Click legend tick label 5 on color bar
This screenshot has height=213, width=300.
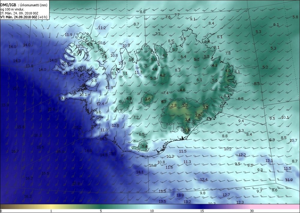pos(101,211)
